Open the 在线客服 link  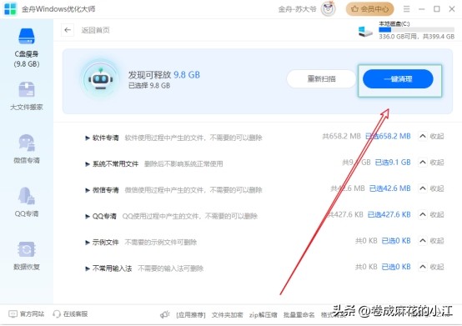click(x=75, y=314)
